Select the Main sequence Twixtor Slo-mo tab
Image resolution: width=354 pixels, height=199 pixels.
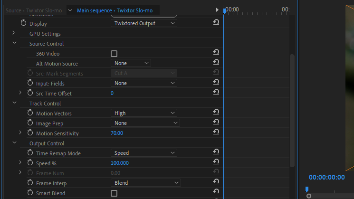click(x=115, y=10)
